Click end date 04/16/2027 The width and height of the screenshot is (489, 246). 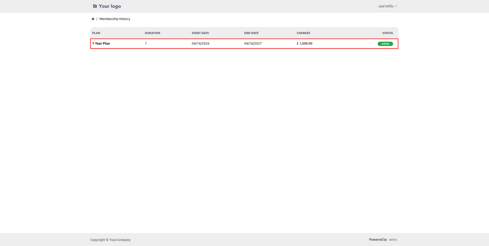click(x=253, y=44)
